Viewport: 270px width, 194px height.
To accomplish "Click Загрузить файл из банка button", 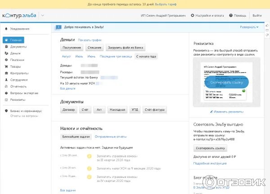I will pyautogui.click(x=126, y=47).
